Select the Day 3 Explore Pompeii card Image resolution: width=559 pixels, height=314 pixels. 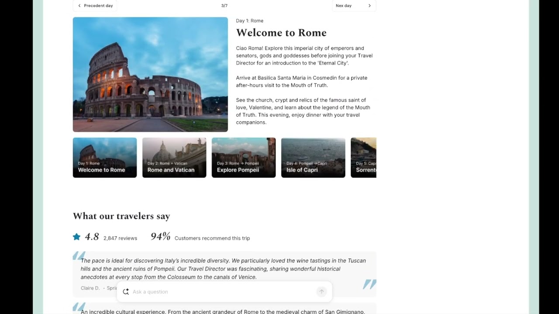[244, 157]
